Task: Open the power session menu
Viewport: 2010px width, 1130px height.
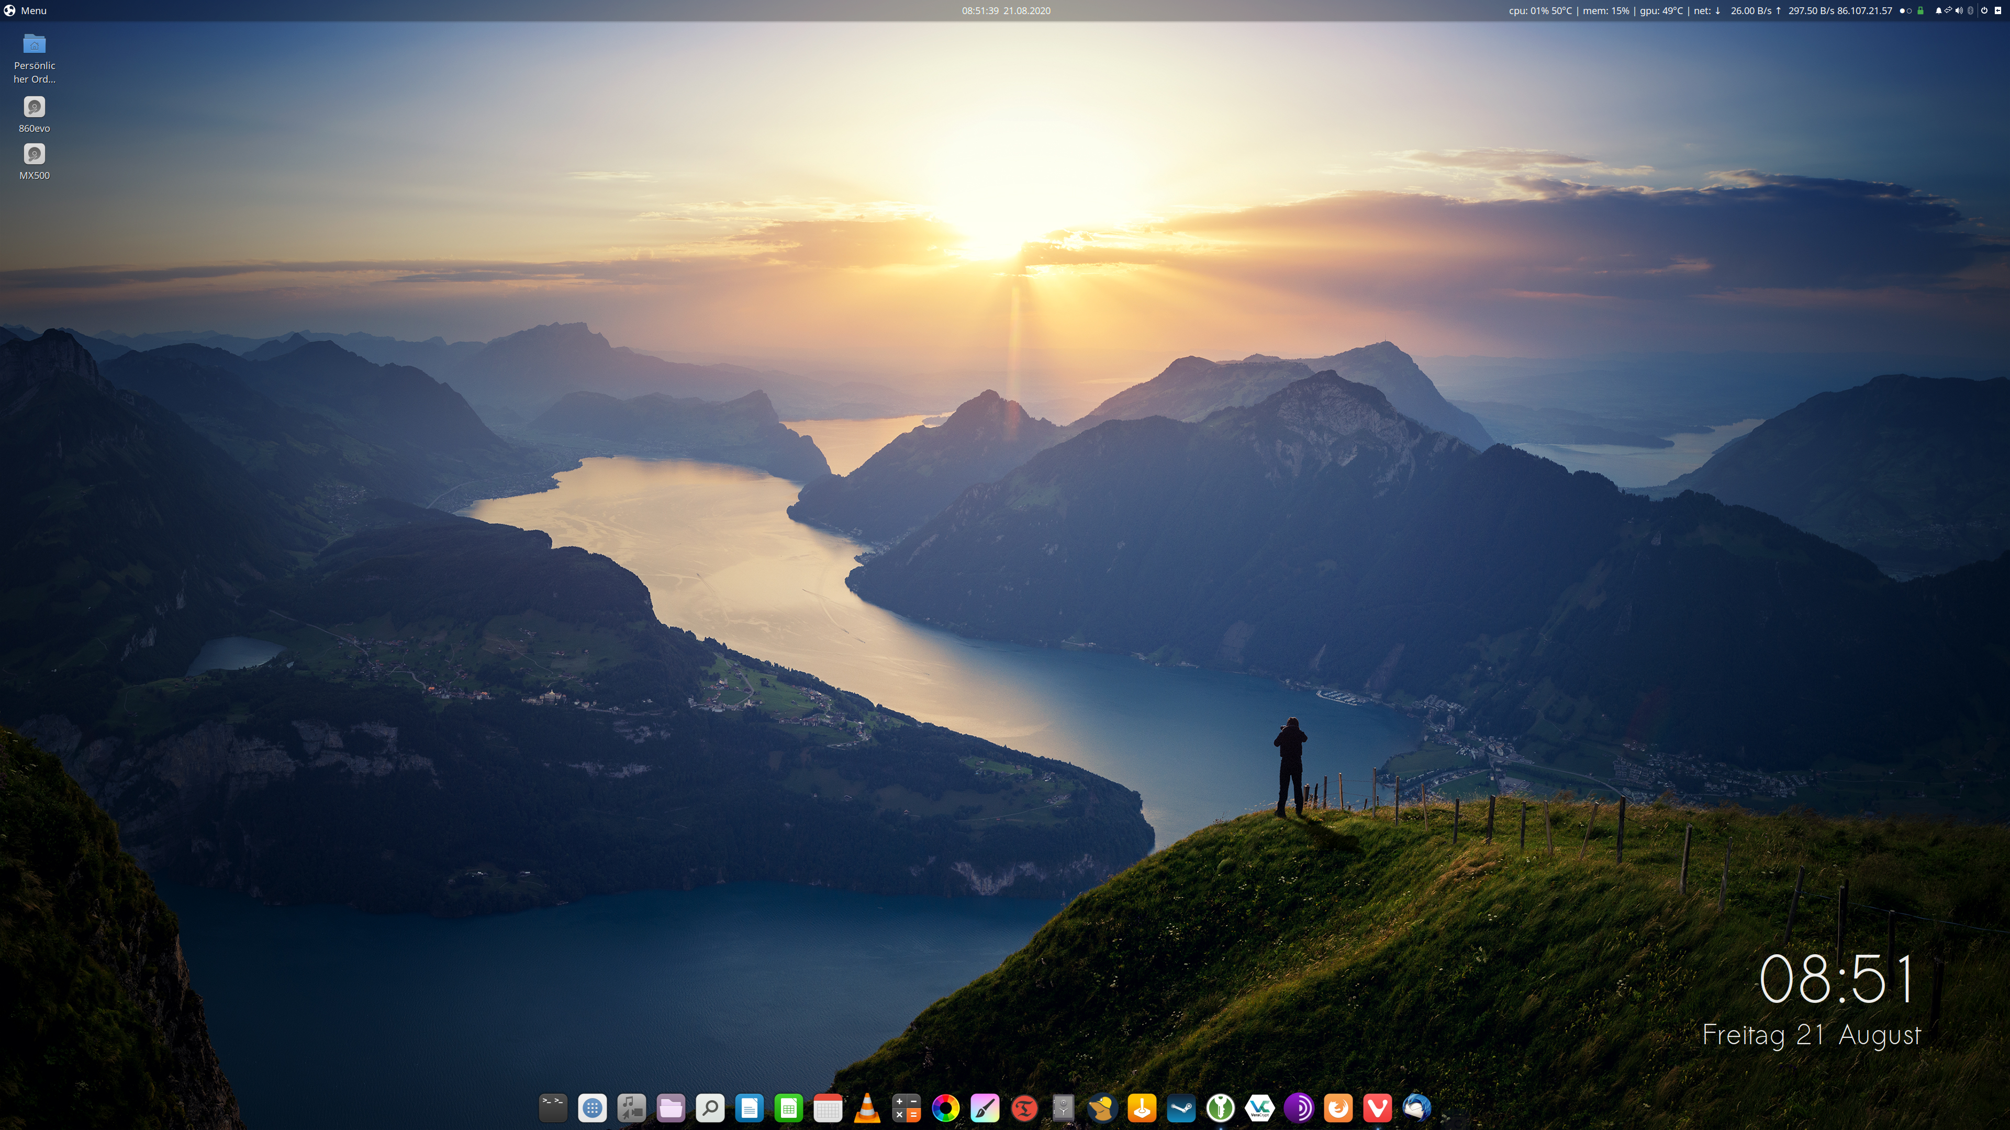Action: [1984, 11]
